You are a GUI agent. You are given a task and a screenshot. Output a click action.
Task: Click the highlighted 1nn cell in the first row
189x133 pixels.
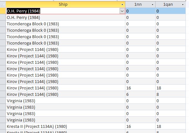point(140,11)
